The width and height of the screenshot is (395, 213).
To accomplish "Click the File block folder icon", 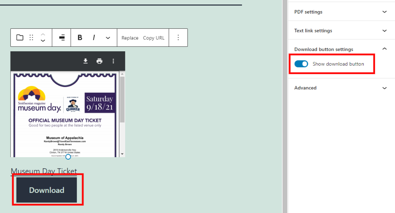I will (x=20, y=38).
